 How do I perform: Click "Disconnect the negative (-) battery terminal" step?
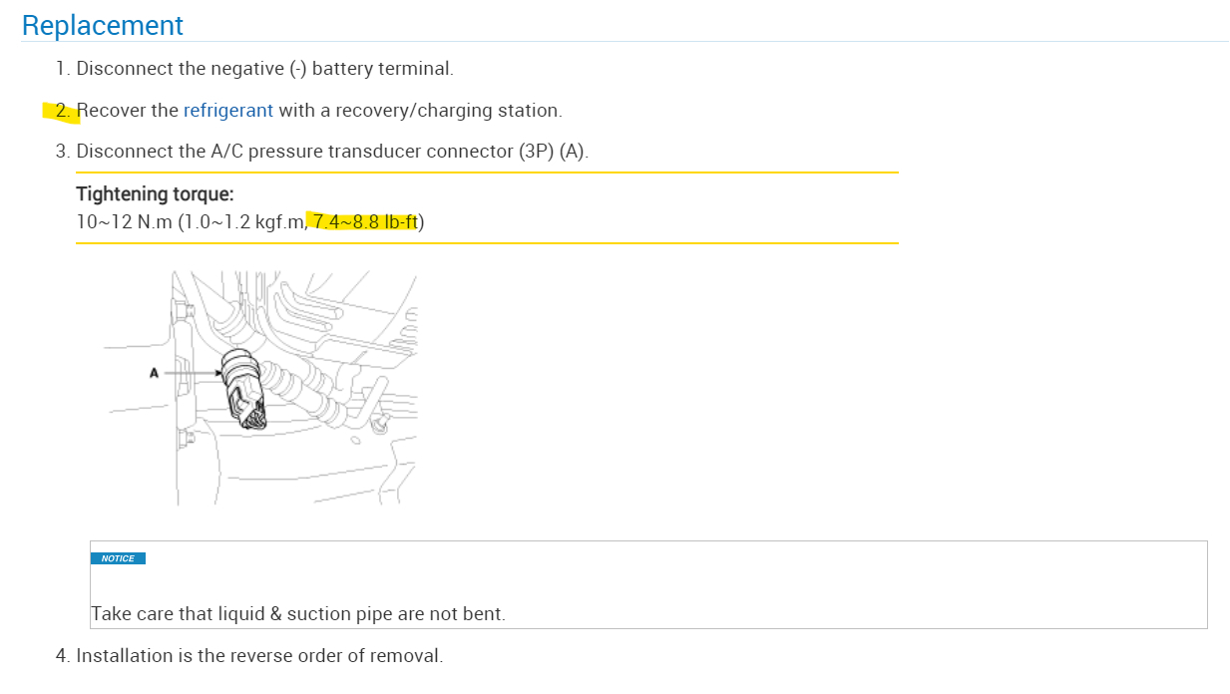(264, 69)
